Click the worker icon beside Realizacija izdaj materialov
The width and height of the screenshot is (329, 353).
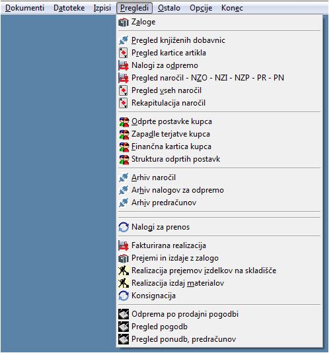tap(124, 283)
